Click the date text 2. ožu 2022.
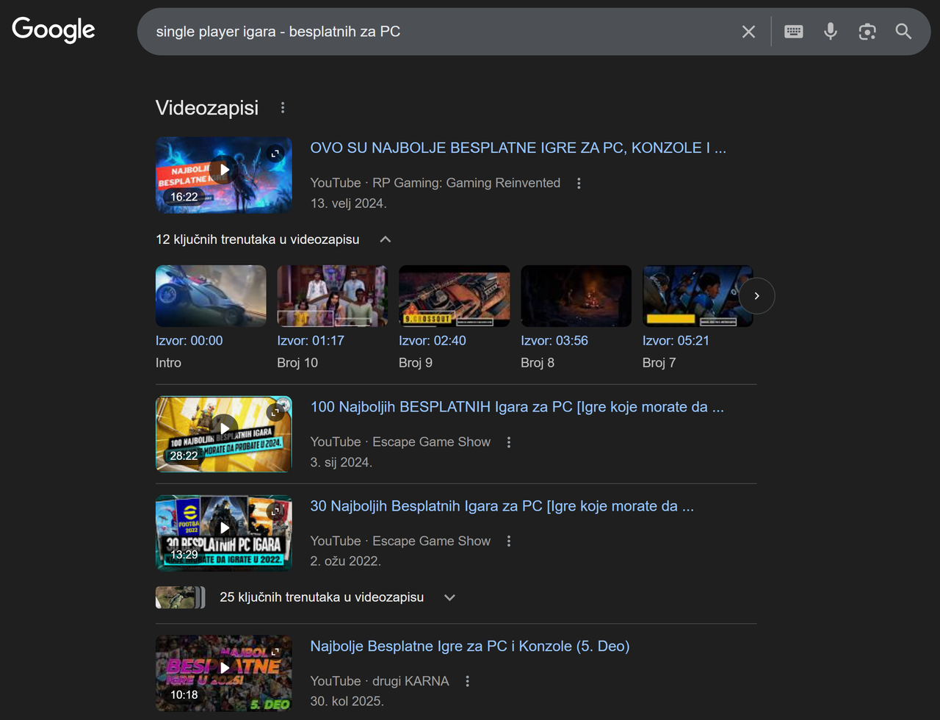The width and height of the screenshot is (940, 720). [345, 561]
